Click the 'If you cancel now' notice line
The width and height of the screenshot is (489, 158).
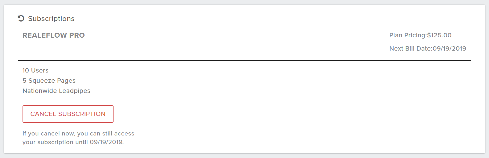click(x=78, y=133)
